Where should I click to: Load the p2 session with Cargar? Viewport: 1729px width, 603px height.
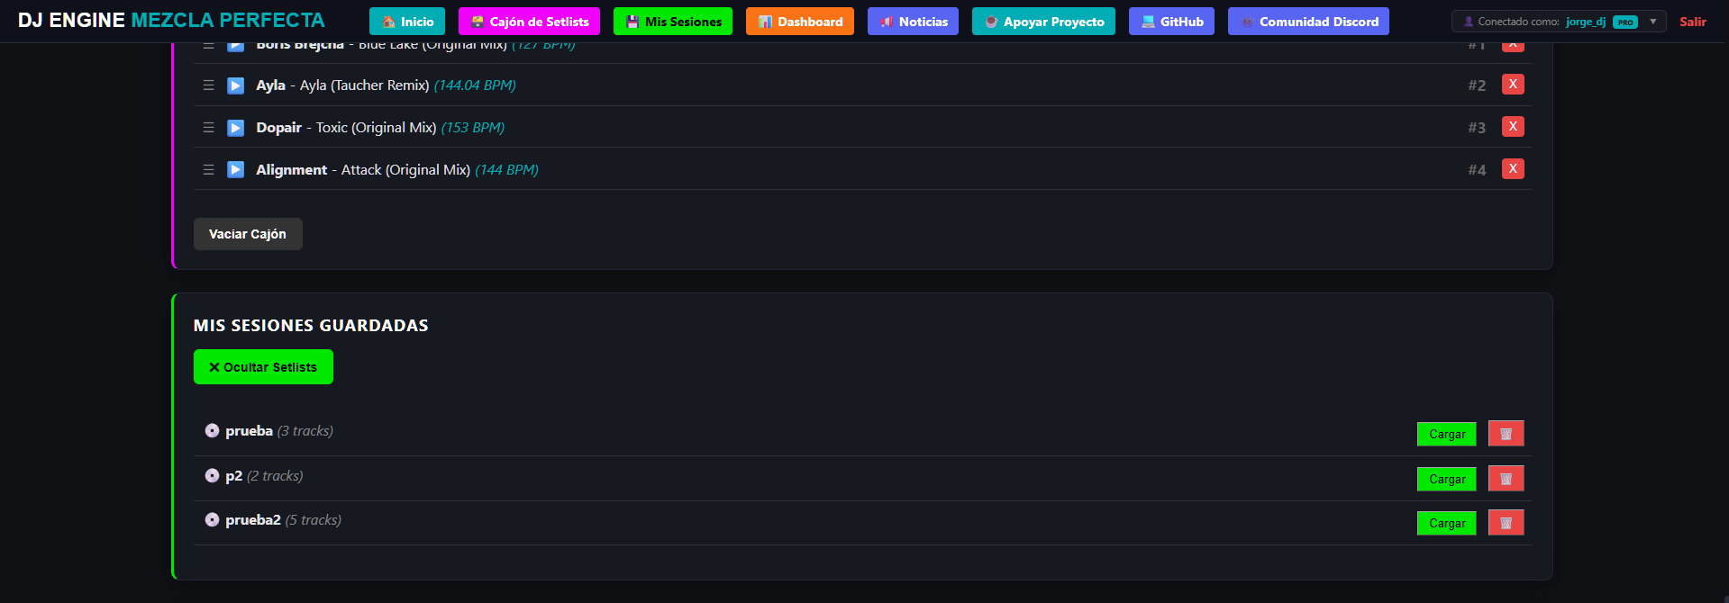point(1447,479)
